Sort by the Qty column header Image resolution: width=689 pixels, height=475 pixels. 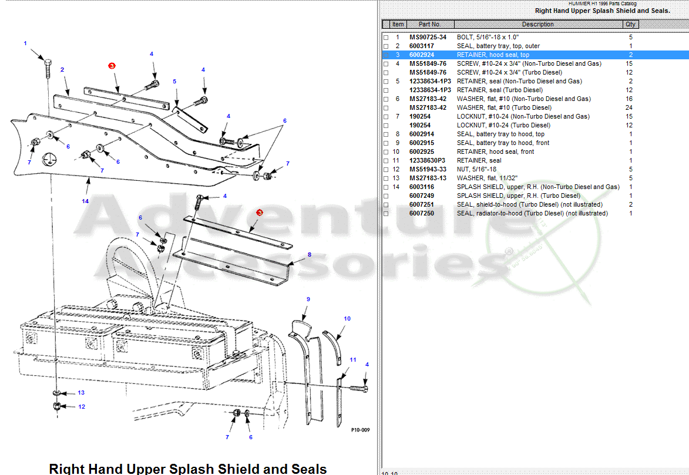(631, 24)
